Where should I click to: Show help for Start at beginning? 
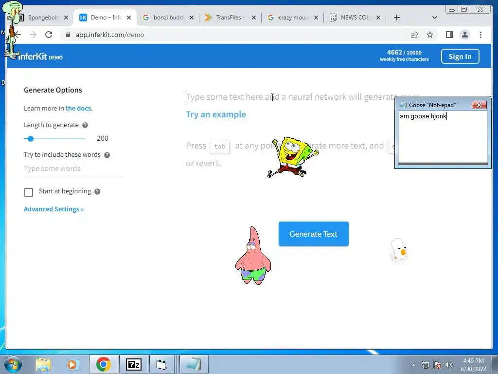pos(97,191)
